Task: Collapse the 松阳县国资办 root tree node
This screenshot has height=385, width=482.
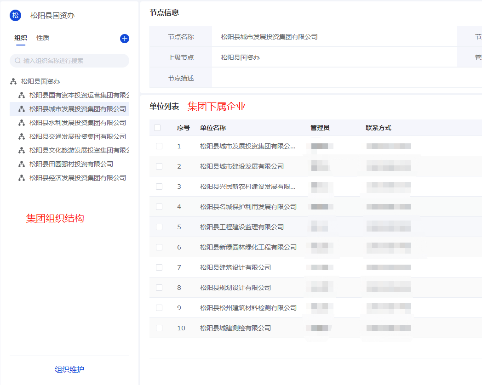Action: coord(40,81)
